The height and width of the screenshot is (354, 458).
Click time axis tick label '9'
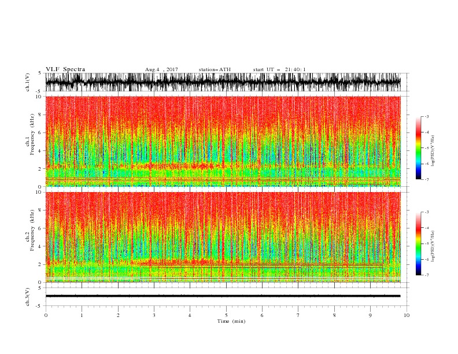tap(370, 315)
